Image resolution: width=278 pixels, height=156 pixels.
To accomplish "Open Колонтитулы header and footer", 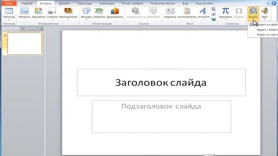I will (187, 11).
